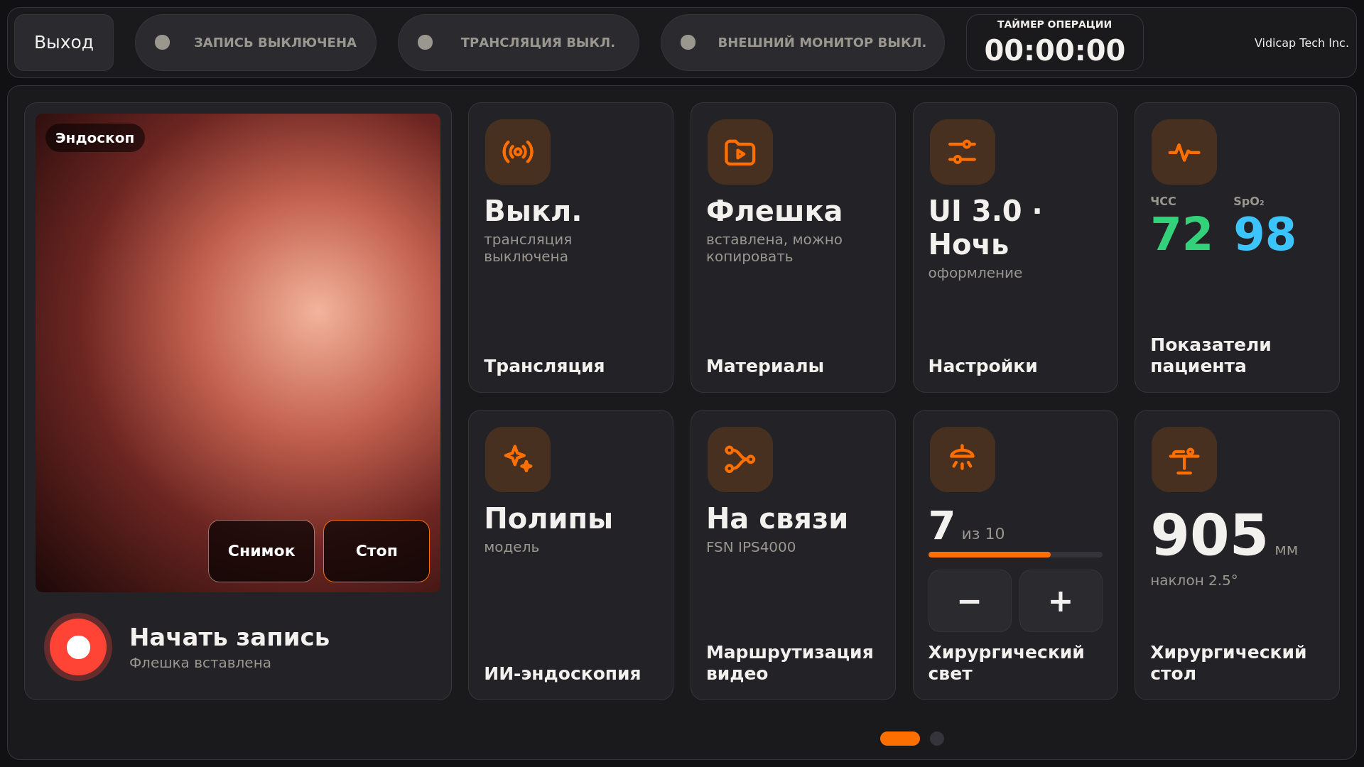Click the Стоп button on endoscope view

377,551
